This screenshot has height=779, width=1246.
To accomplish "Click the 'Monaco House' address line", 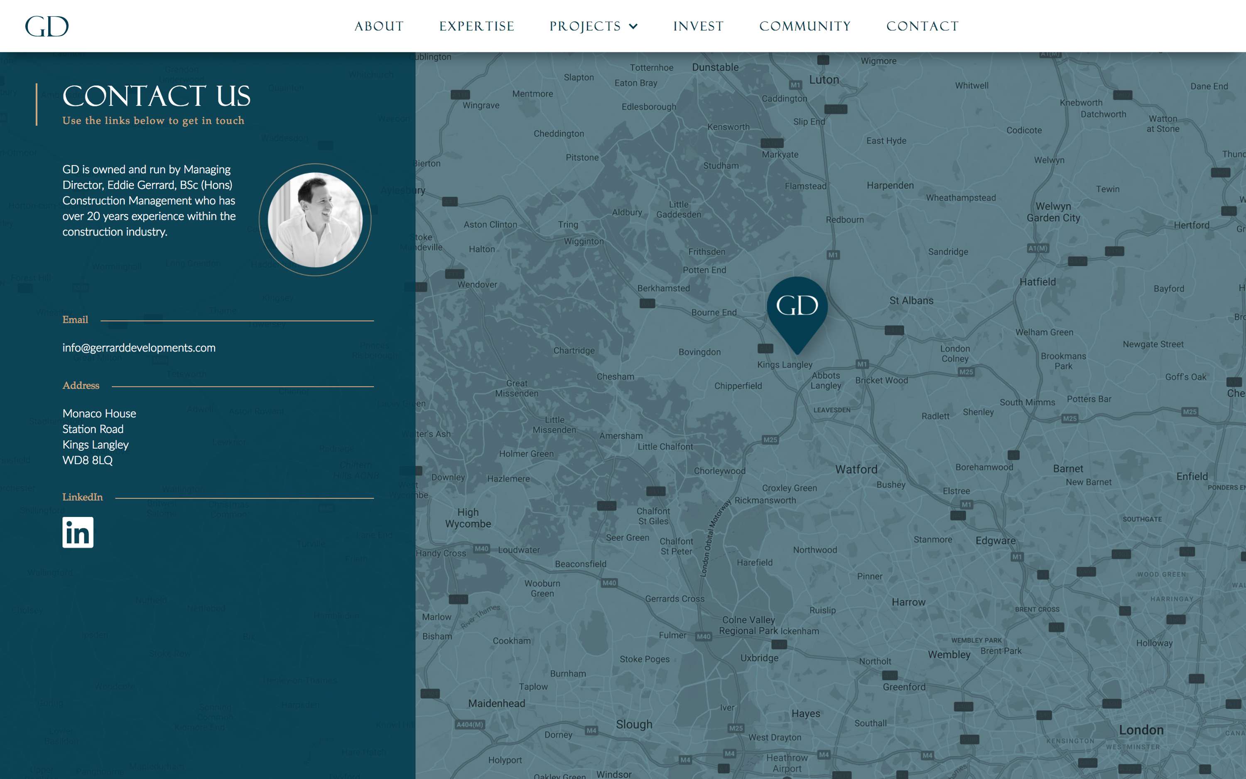I will click(x=99, y=413).
